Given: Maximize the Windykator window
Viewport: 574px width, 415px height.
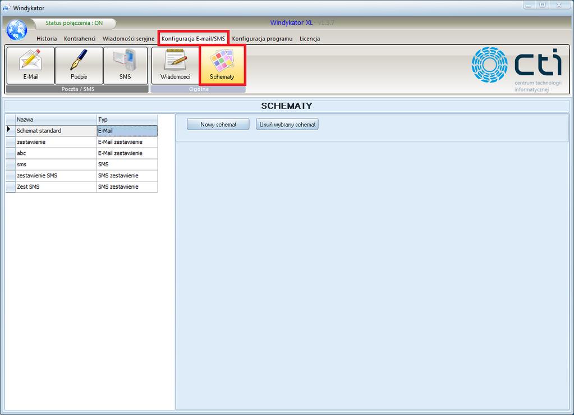Looking at the screenshot, I should tap(543, 5).
